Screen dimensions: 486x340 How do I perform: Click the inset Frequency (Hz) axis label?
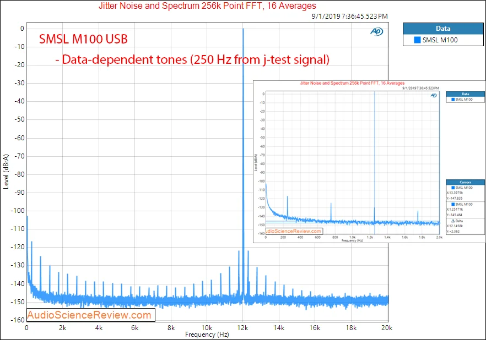point(352,240)
